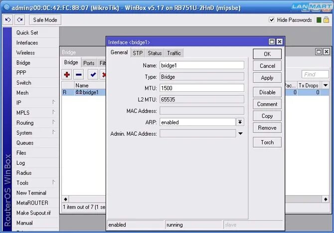Screen dimensions: 334x233
Task: Expand the Admin. MAC Address field arrow
Action: [240, 133]
